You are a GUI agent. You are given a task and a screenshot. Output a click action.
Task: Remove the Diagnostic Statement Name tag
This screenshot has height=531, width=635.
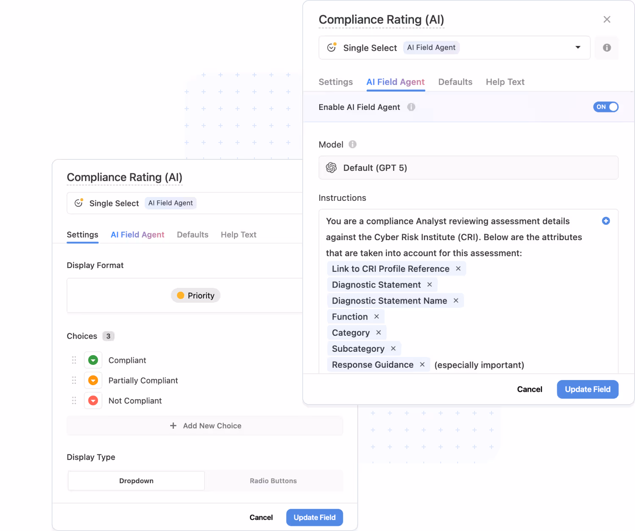click(456, 301)
